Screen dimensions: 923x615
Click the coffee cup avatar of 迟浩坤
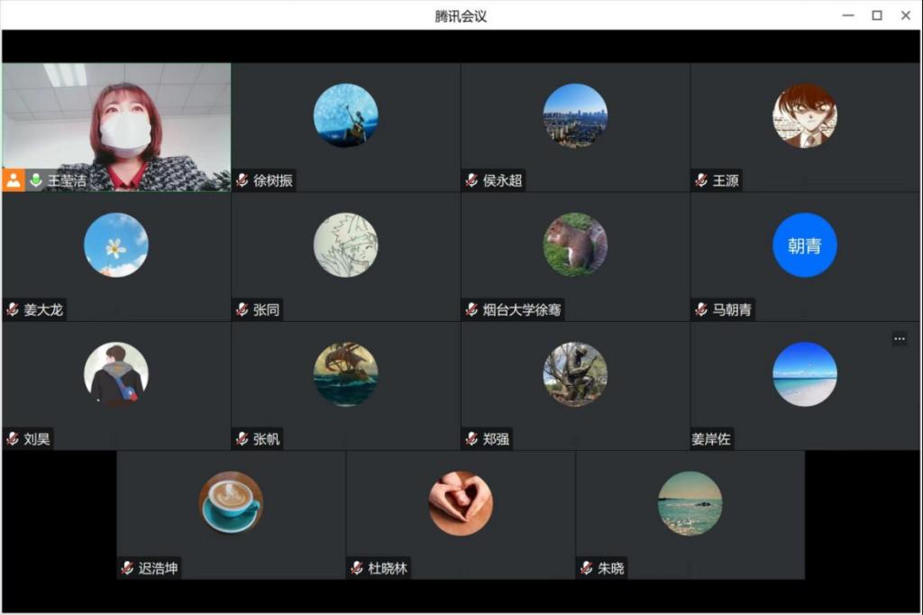coord(231,503)
